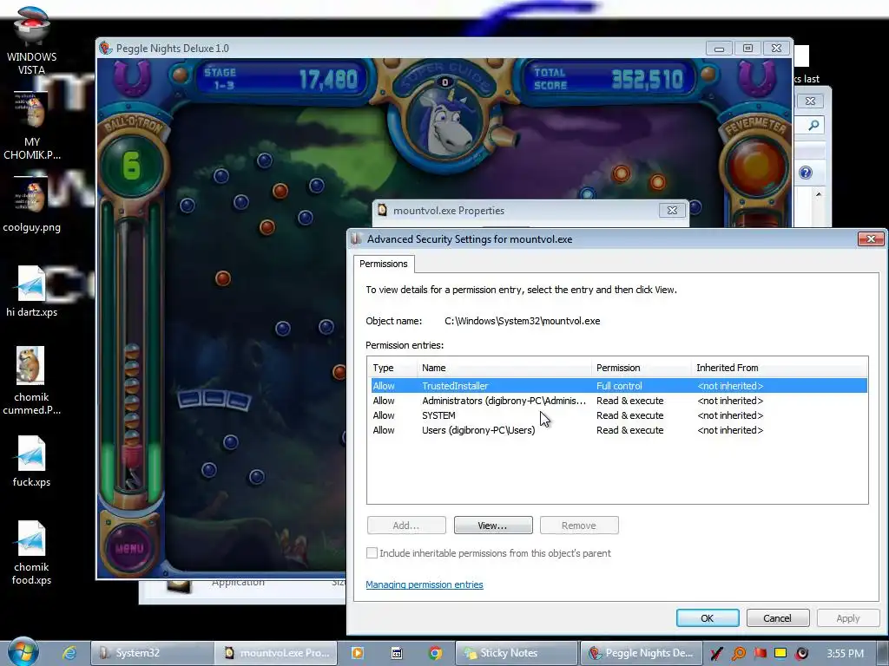
Task: Select chomik cummed.P... desktop file
Action: pos(32,381)
